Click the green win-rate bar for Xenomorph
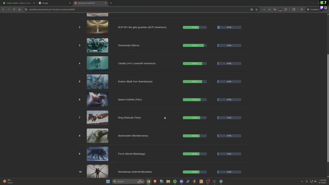This screenshot has width=329, height=185. tap(193, 45)
